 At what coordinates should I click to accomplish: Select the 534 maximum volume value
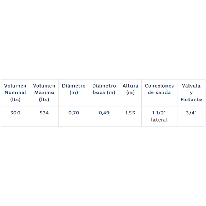coord(44,113)
